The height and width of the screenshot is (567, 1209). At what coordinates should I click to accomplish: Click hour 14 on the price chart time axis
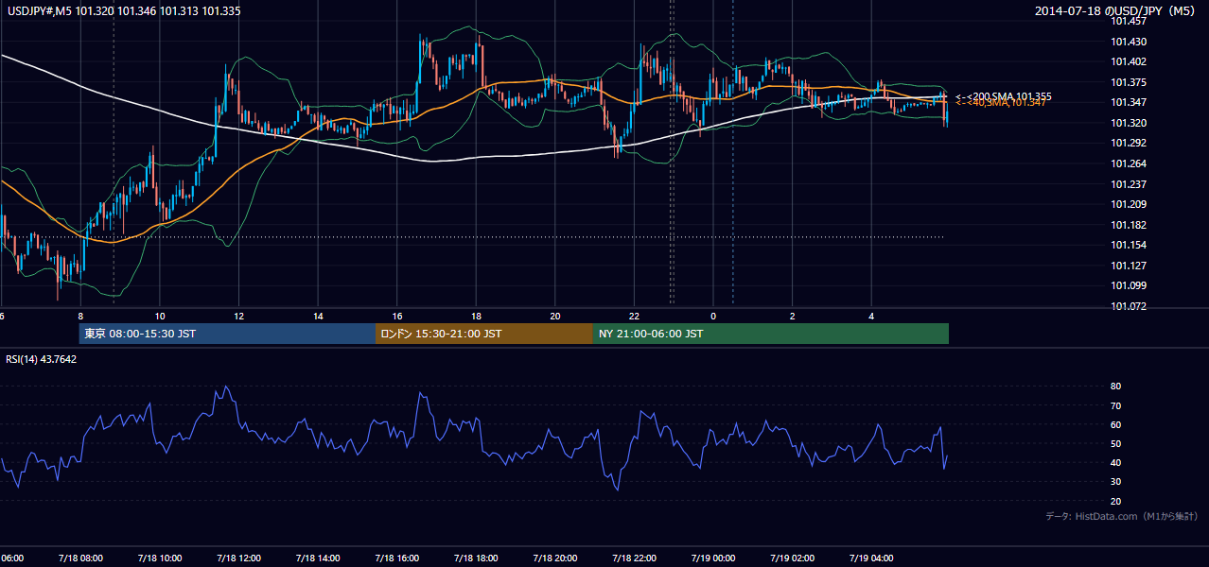pos(318,316)
